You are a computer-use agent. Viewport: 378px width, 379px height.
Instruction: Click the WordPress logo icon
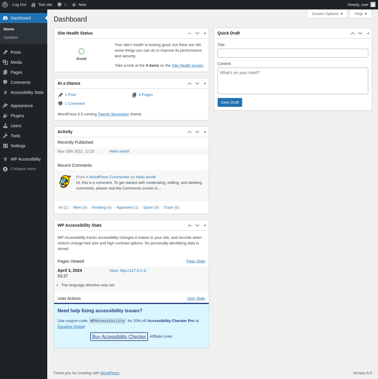(5, 5)
